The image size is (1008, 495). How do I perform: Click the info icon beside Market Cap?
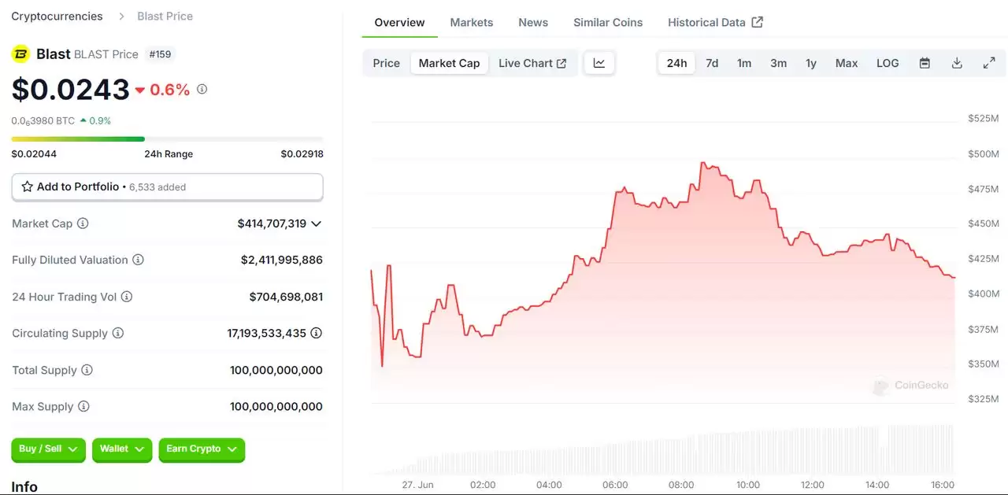83,223
